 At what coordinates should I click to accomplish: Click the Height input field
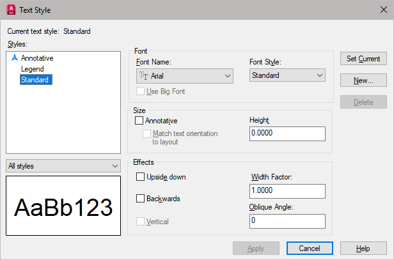287,134
